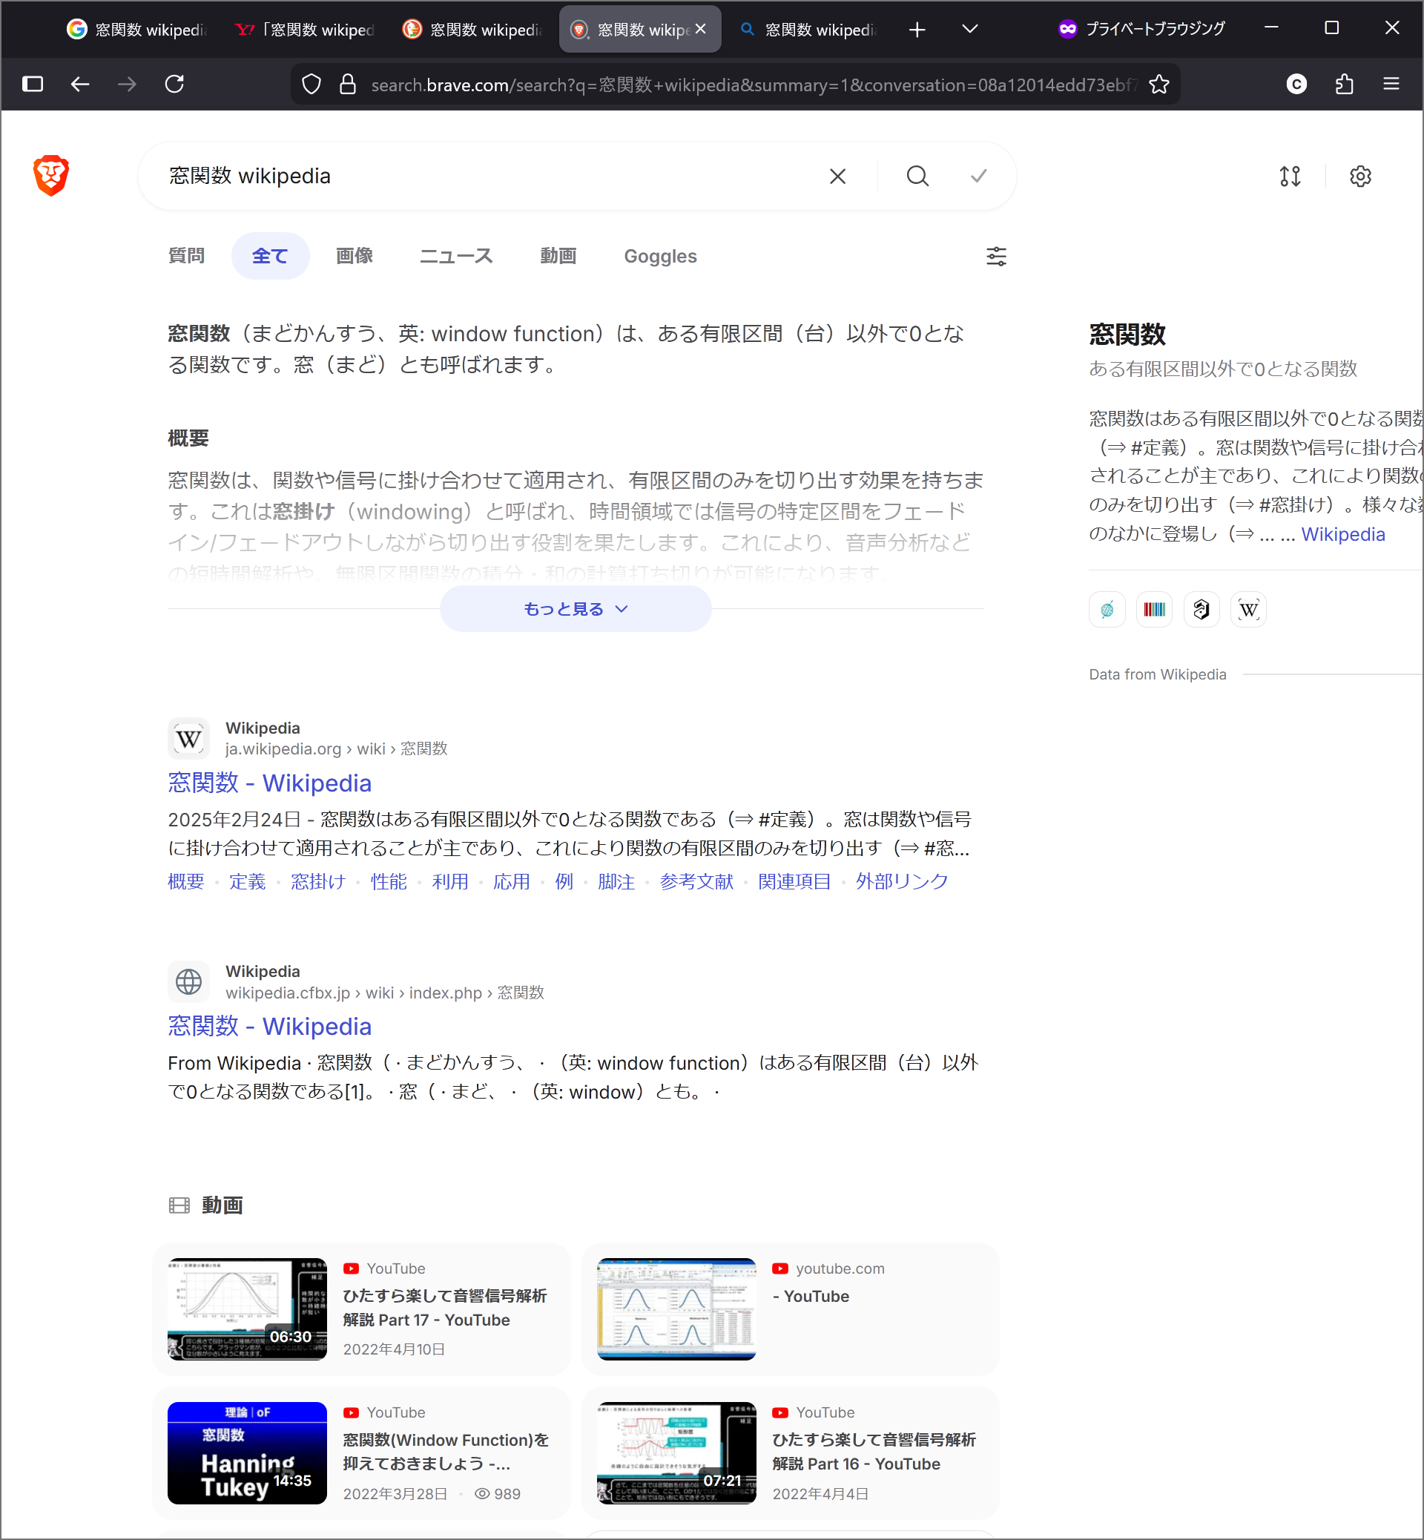Open the Firefox hamburger application menu

[1391, 84]
